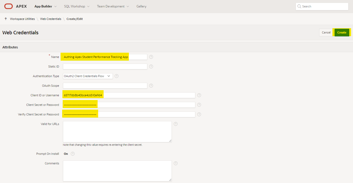
Task: Toggle the Prompt On Install switch
Action: point(66,154)
